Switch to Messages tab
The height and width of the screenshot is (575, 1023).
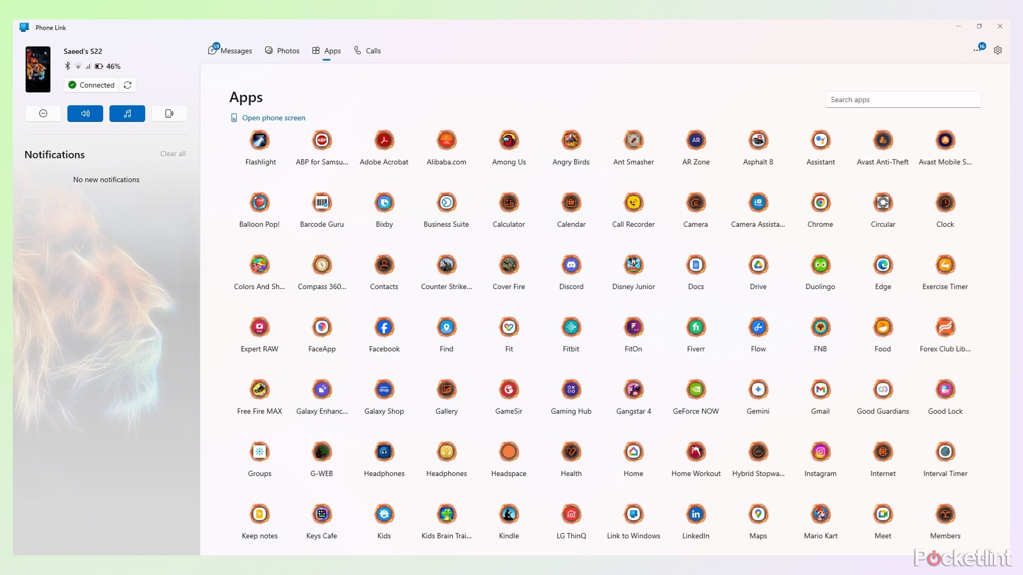click(230, 51)
